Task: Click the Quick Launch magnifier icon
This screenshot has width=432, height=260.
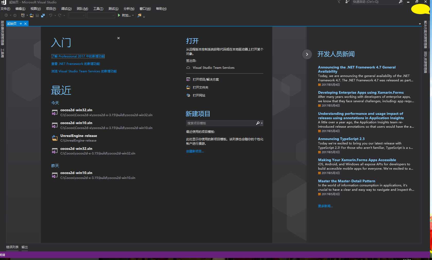Action: point(400,2)
